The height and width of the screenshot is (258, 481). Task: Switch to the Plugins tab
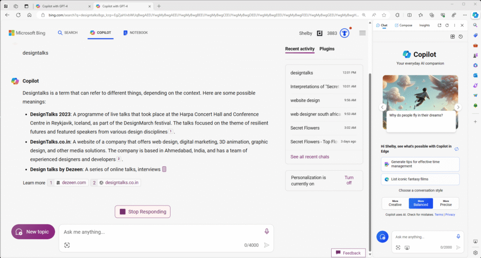coord(327,49)
